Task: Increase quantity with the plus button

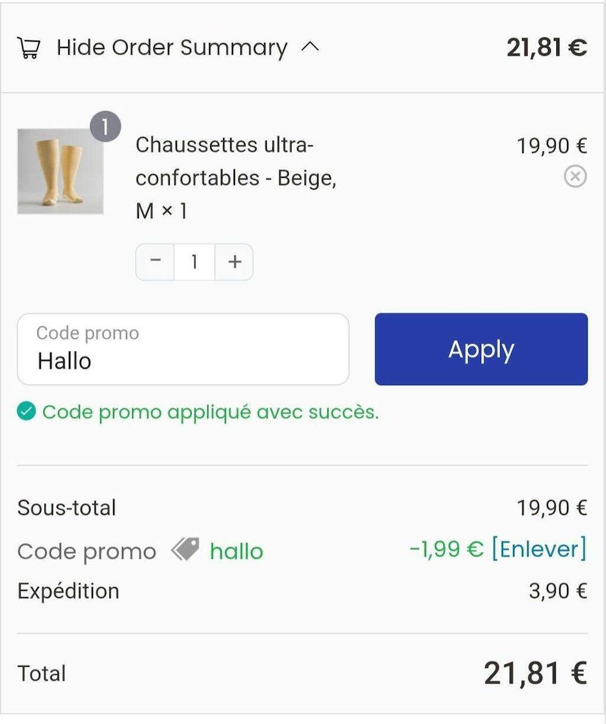Action: (x=234, y=261)
